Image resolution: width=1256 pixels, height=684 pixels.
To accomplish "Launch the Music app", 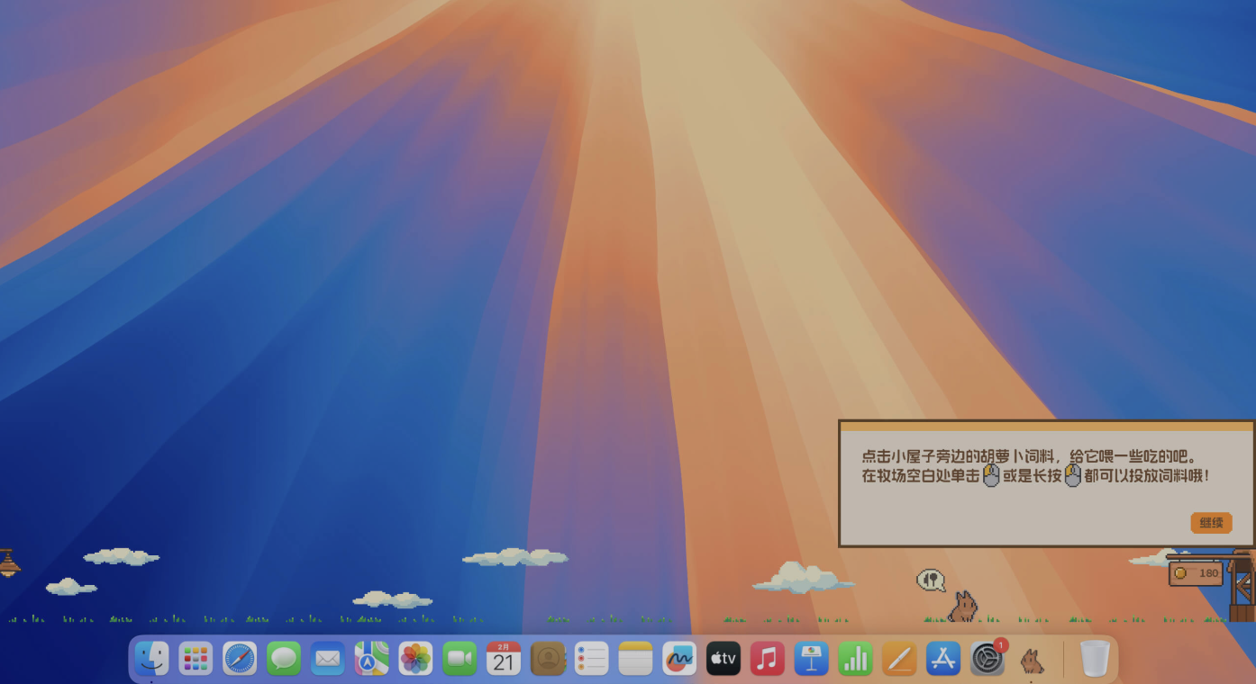I will point(767,658).
